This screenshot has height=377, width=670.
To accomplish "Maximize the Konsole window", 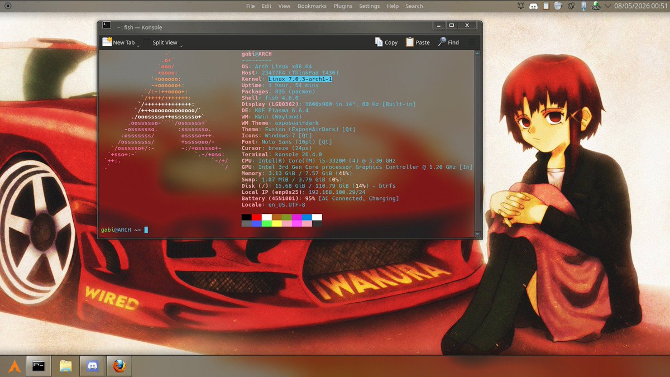I will (452, 26).
